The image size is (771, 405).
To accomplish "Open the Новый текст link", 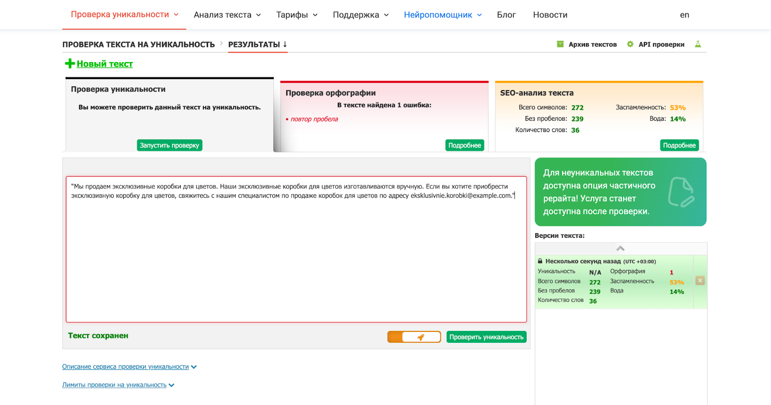I will 105,64.
